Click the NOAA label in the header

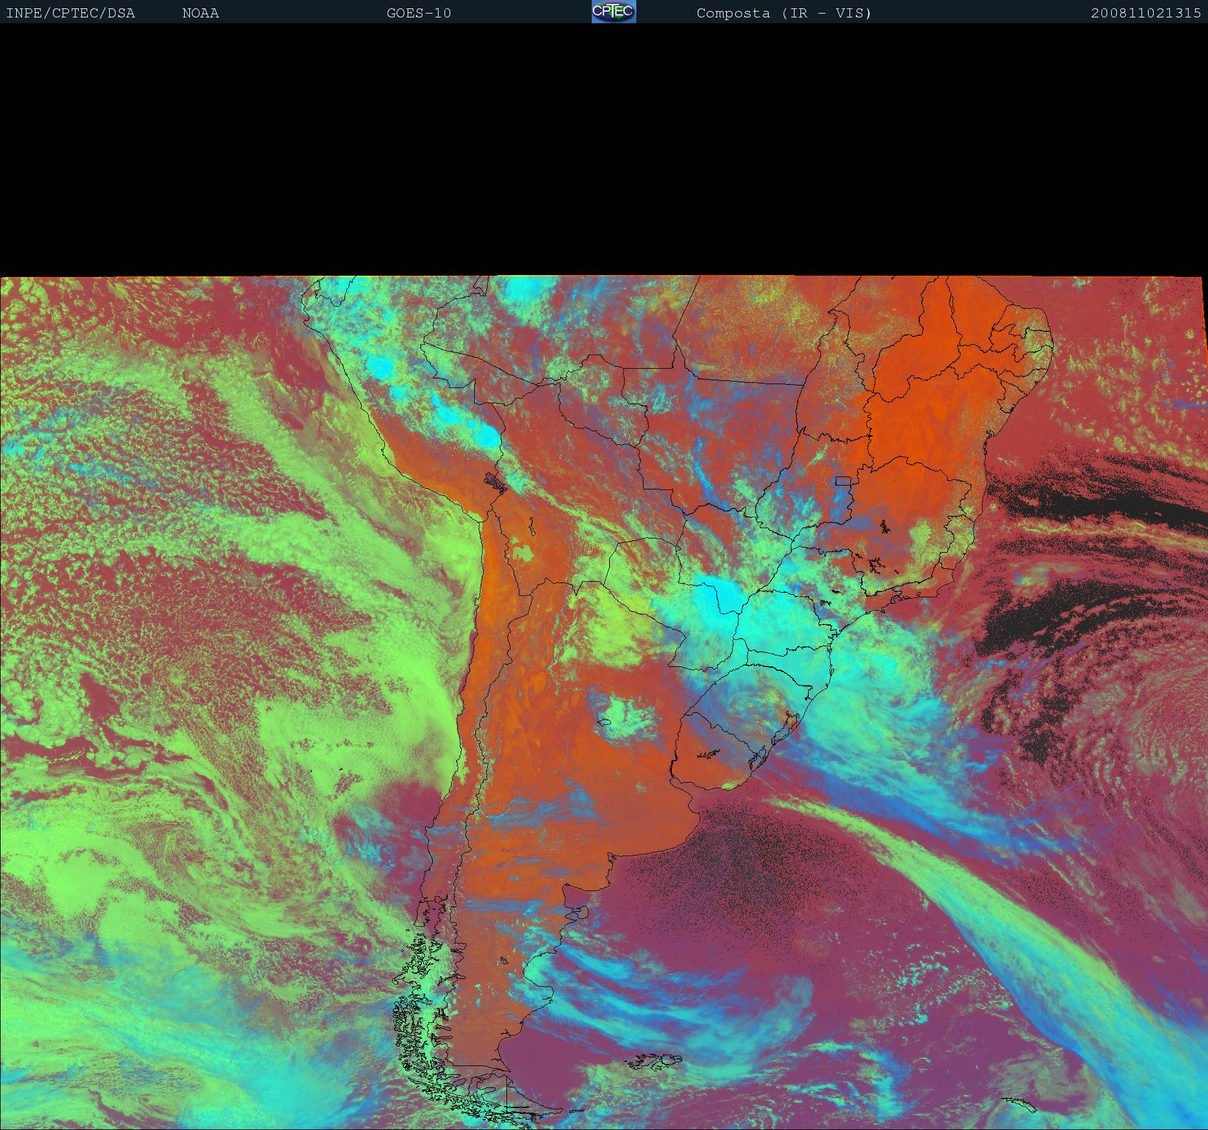pos(200,13)
